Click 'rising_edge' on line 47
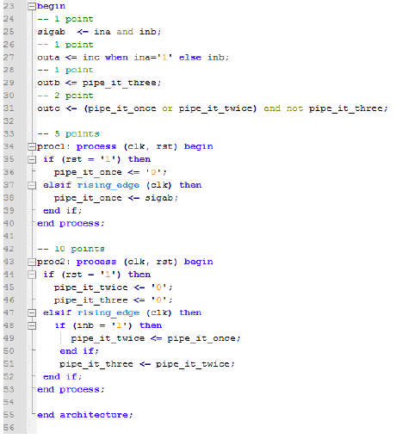This screenshot has width=396, height=439. (108, 312)
